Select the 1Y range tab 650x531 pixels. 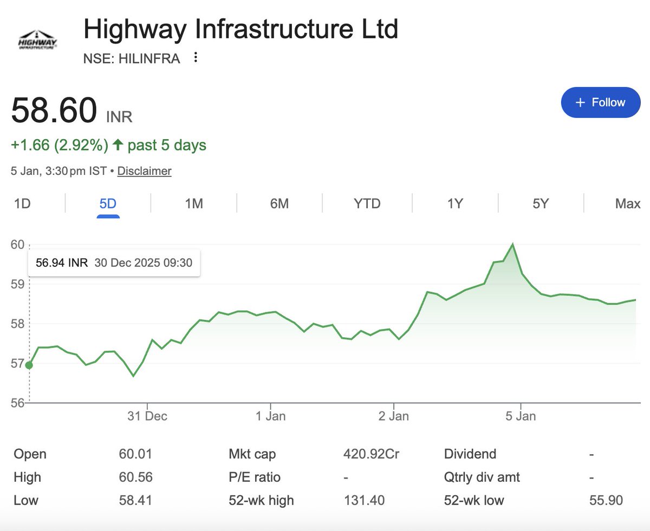pos(455,204)
